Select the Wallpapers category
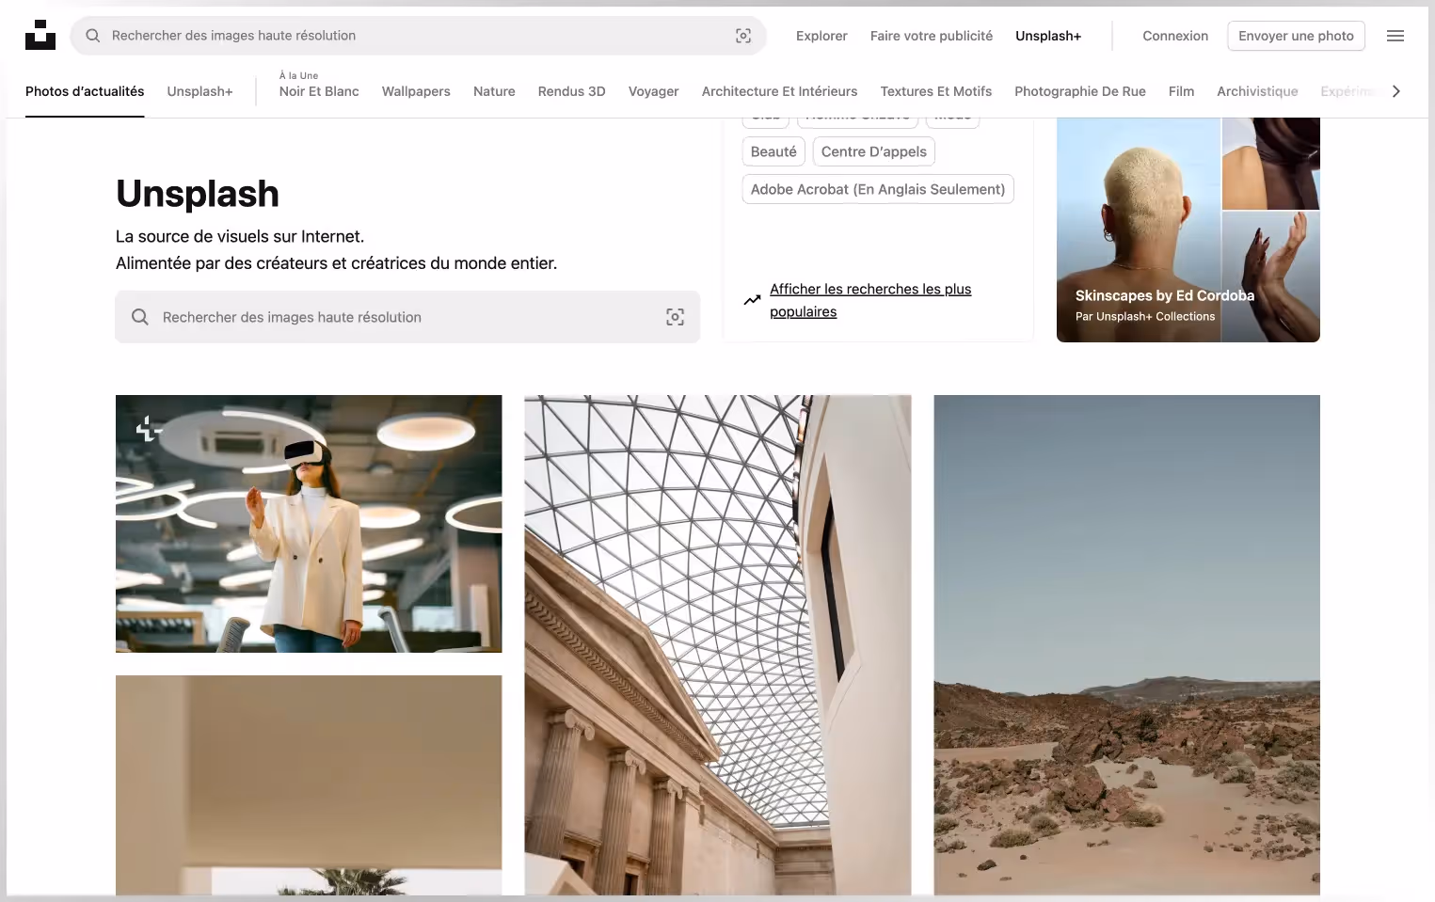The image size is (1435, 902). (x=416, y=91)
